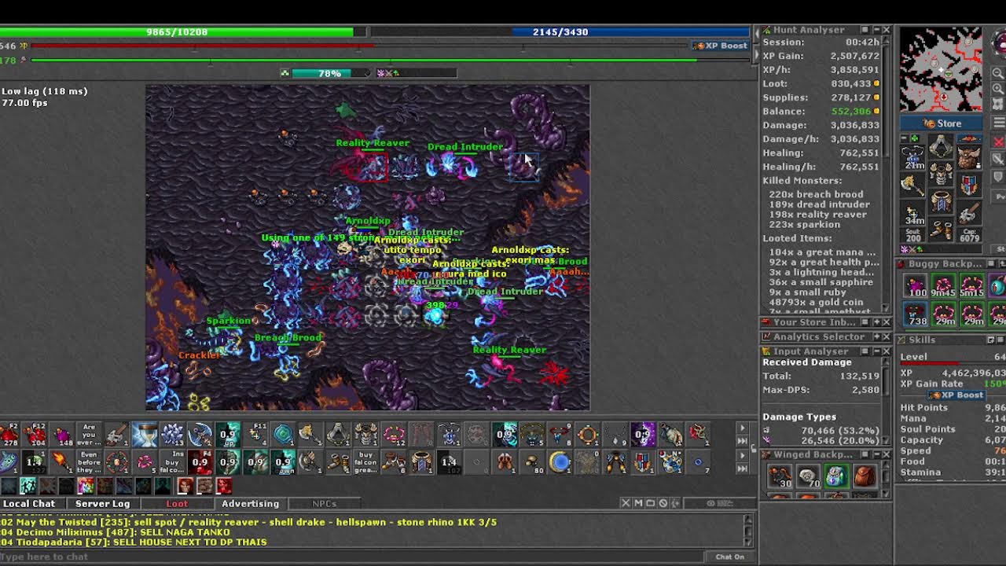Collapse the Winged Backpack panel
The image size is (1006, 566).
(x=876, y=455)
